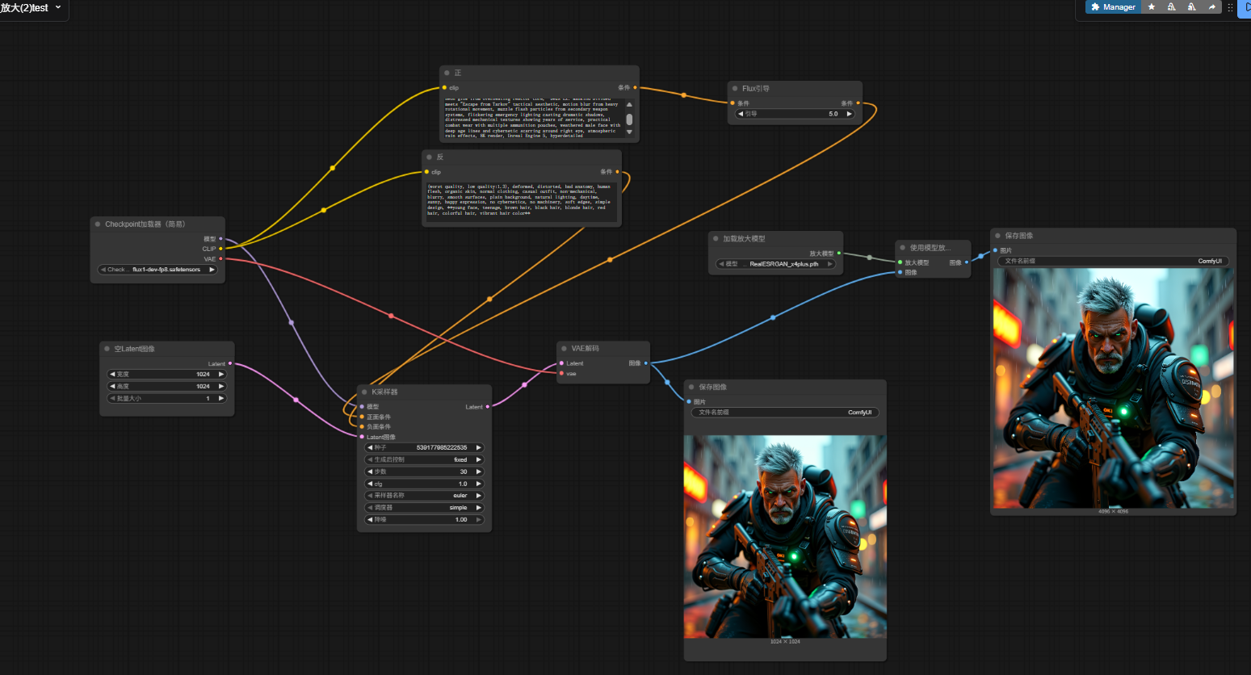1251x675 pixels.
Task: Decrease 宽度 width with the left arrow
Action: 112,375
